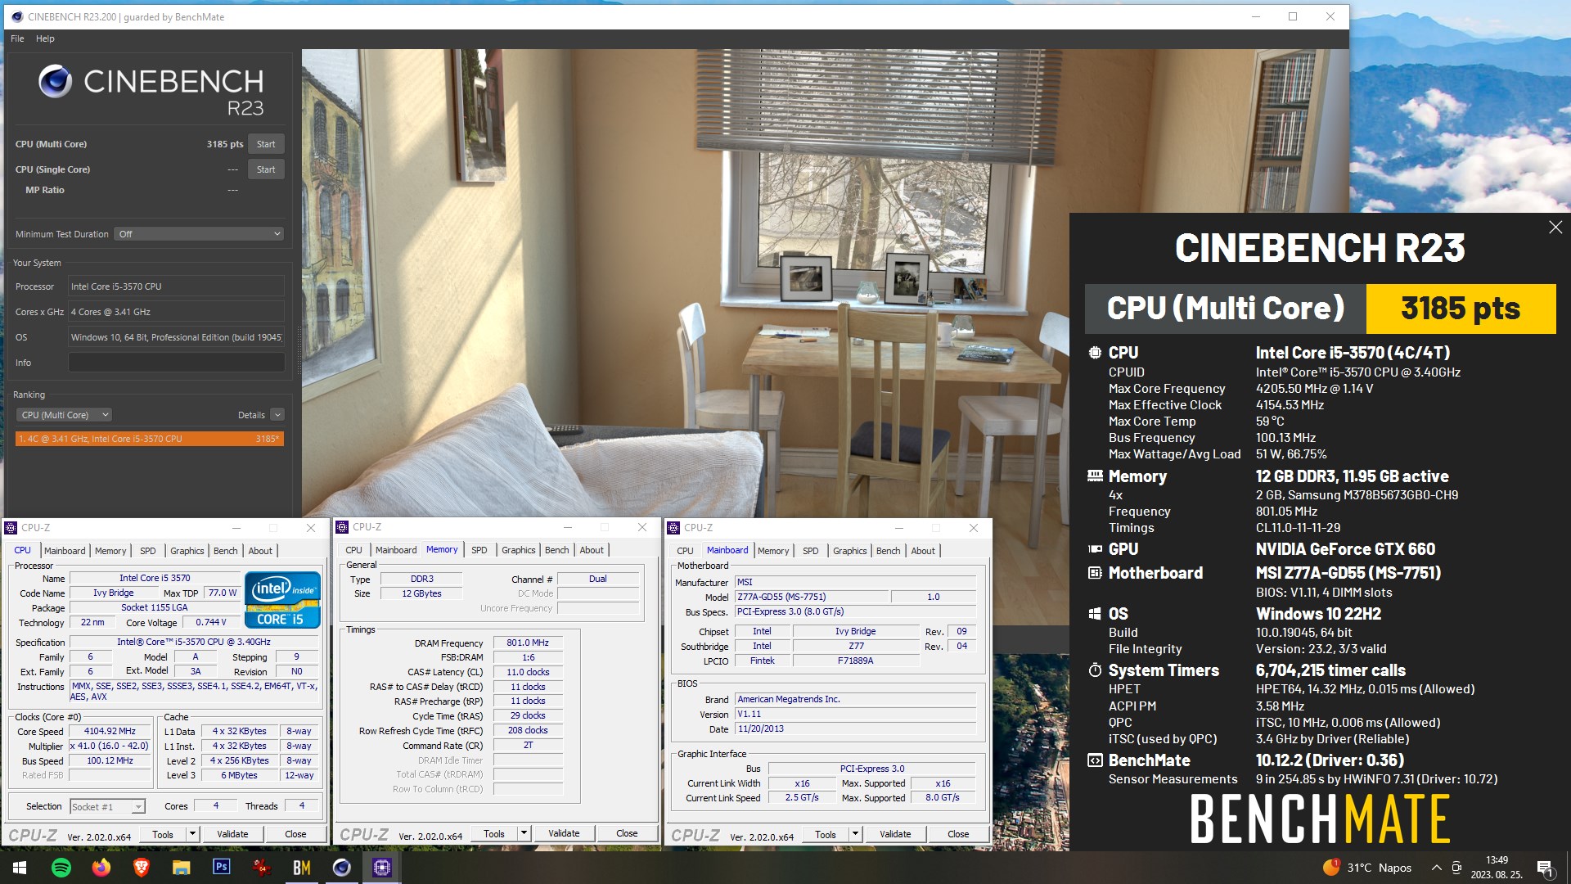This screenshot has height=884, width=1571.
Task: Open Photoshop from the taskbar
Action: 221,867
